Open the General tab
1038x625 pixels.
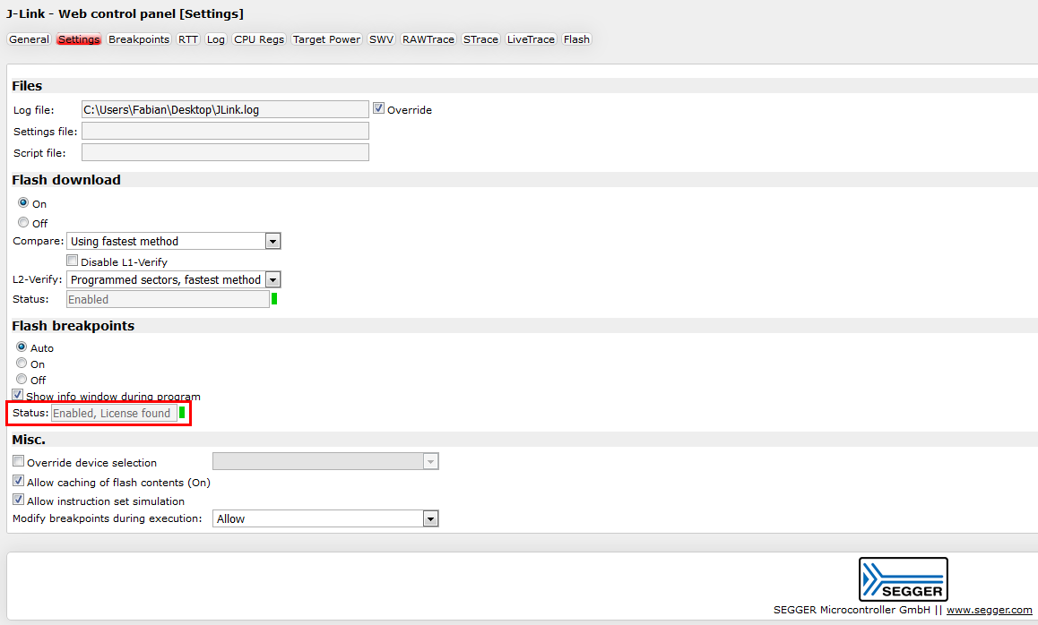tap(29, 39)
